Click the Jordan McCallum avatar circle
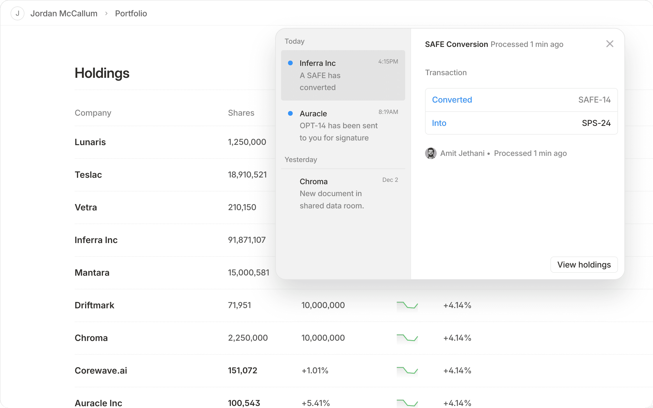This screenshot has width=653, height=408. point(17,13)
